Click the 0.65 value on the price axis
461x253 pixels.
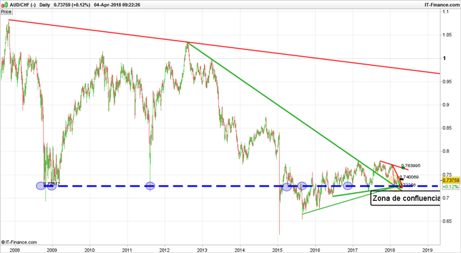coord(447,221)
